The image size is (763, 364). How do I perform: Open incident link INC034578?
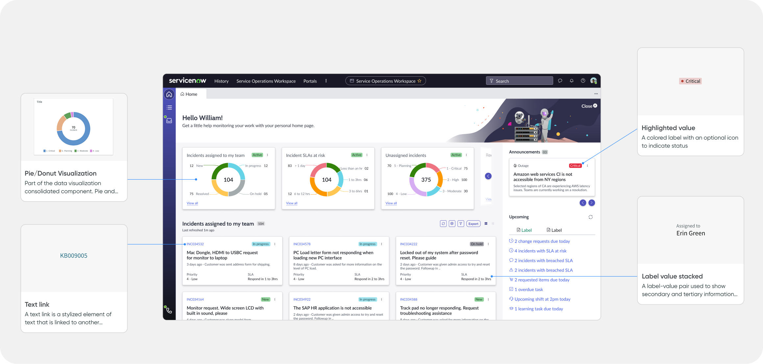coord(302,244)
